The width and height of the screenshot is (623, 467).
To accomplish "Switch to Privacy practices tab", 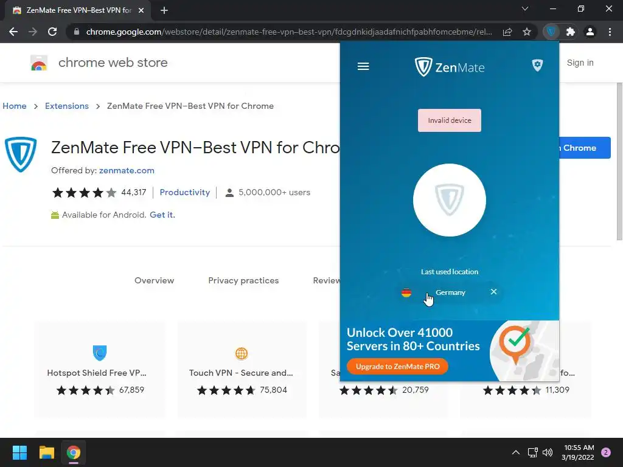I will click(x=243, y=280).
